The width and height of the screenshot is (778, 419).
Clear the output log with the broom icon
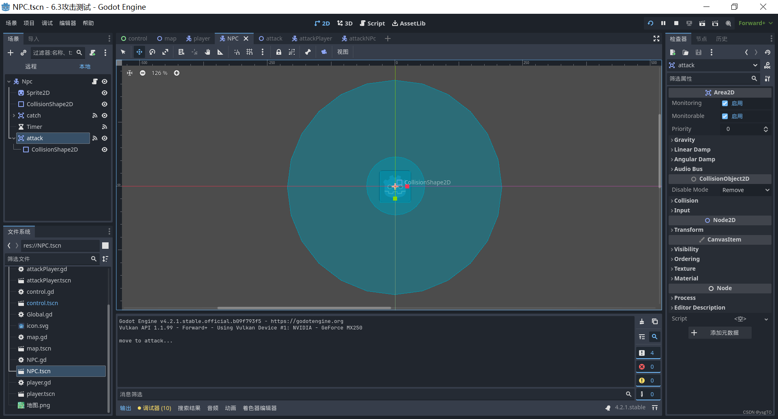[x=642, y=321]
